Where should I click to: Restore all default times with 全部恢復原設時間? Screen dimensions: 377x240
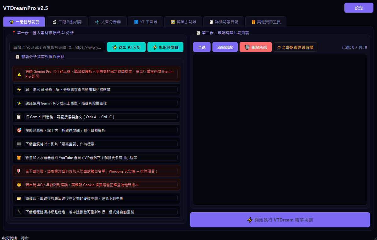point(295,47)
